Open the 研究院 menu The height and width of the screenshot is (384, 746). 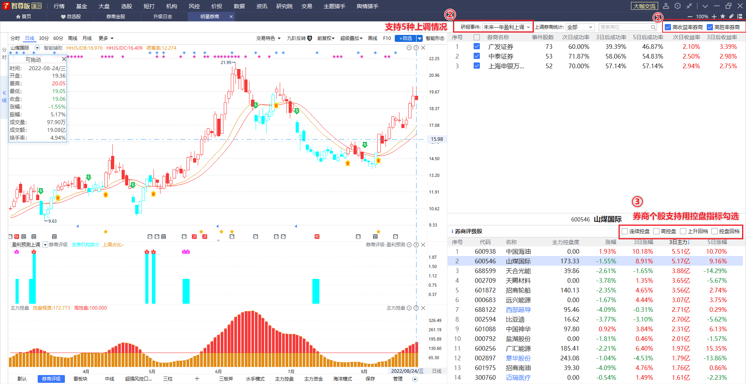(x=284, y=6)
